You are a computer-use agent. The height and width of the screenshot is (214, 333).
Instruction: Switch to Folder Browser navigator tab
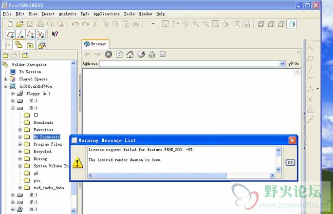click(18, 45)
